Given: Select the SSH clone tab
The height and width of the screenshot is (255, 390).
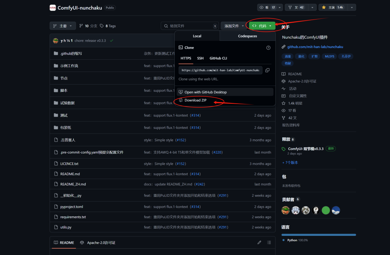Looking at the screenshot, I should [x=200, y=58].
